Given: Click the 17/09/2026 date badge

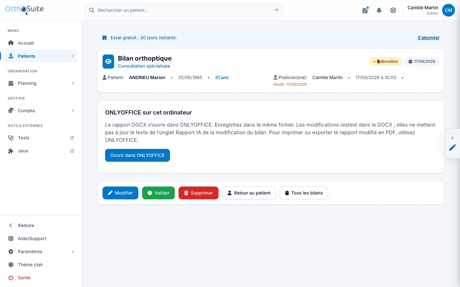Looking at the screenshot, I should (422, 62).
